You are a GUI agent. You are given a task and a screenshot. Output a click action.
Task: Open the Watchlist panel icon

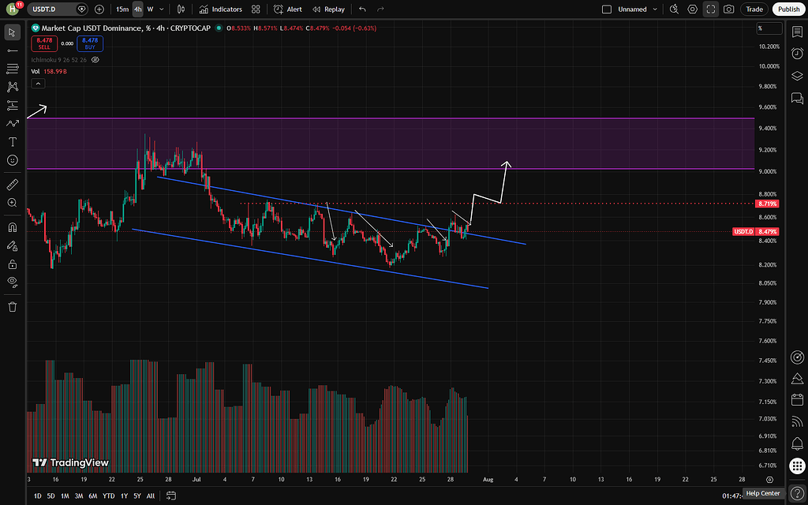pos(797,32)
